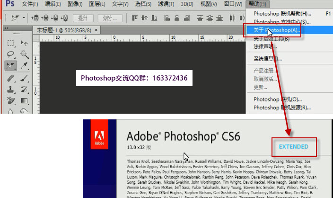Open the 编辑(E) menu
This screenshot has width=333, height=198.
(53, 4)
